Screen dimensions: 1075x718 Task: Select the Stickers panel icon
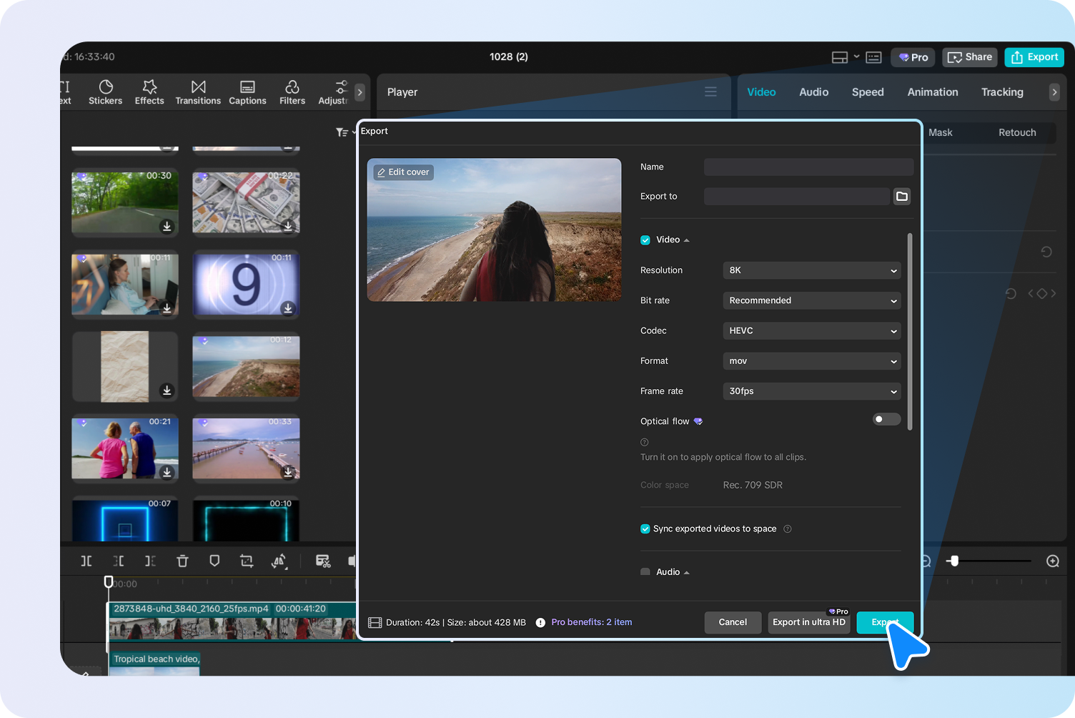(x=105, y=92)
